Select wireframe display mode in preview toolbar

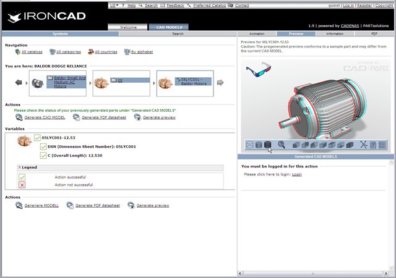(x=249, y=145)
